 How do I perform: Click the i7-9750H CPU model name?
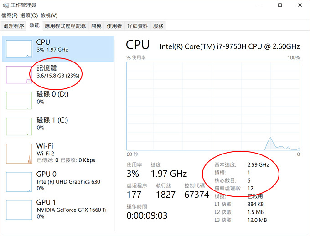coord(230,46)
